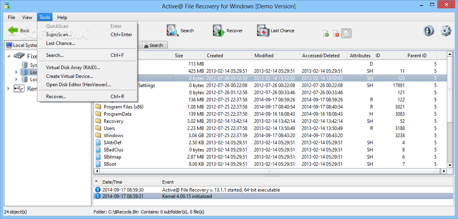Toggle show existing files filter (green check)

326,33
